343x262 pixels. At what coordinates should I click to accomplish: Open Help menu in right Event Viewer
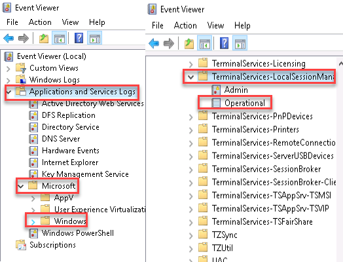coord(242,26)
